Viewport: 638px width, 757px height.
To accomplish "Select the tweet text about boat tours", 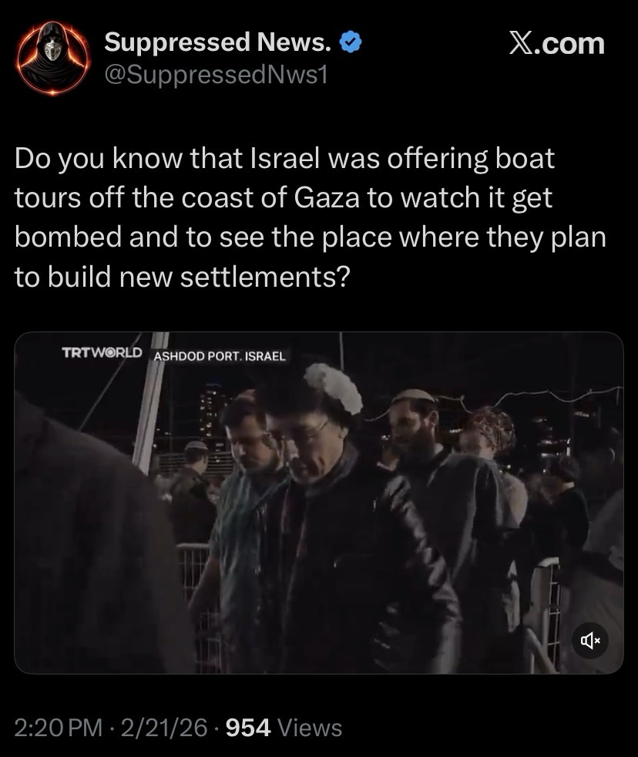I will [x=311, y=217].
